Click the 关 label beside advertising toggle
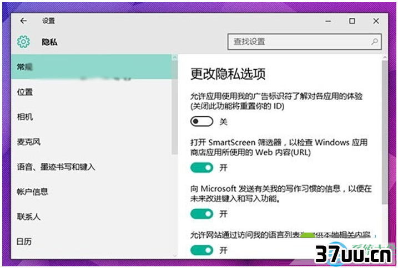This screenshot has width=398, height=268. [x=223, y=122]
